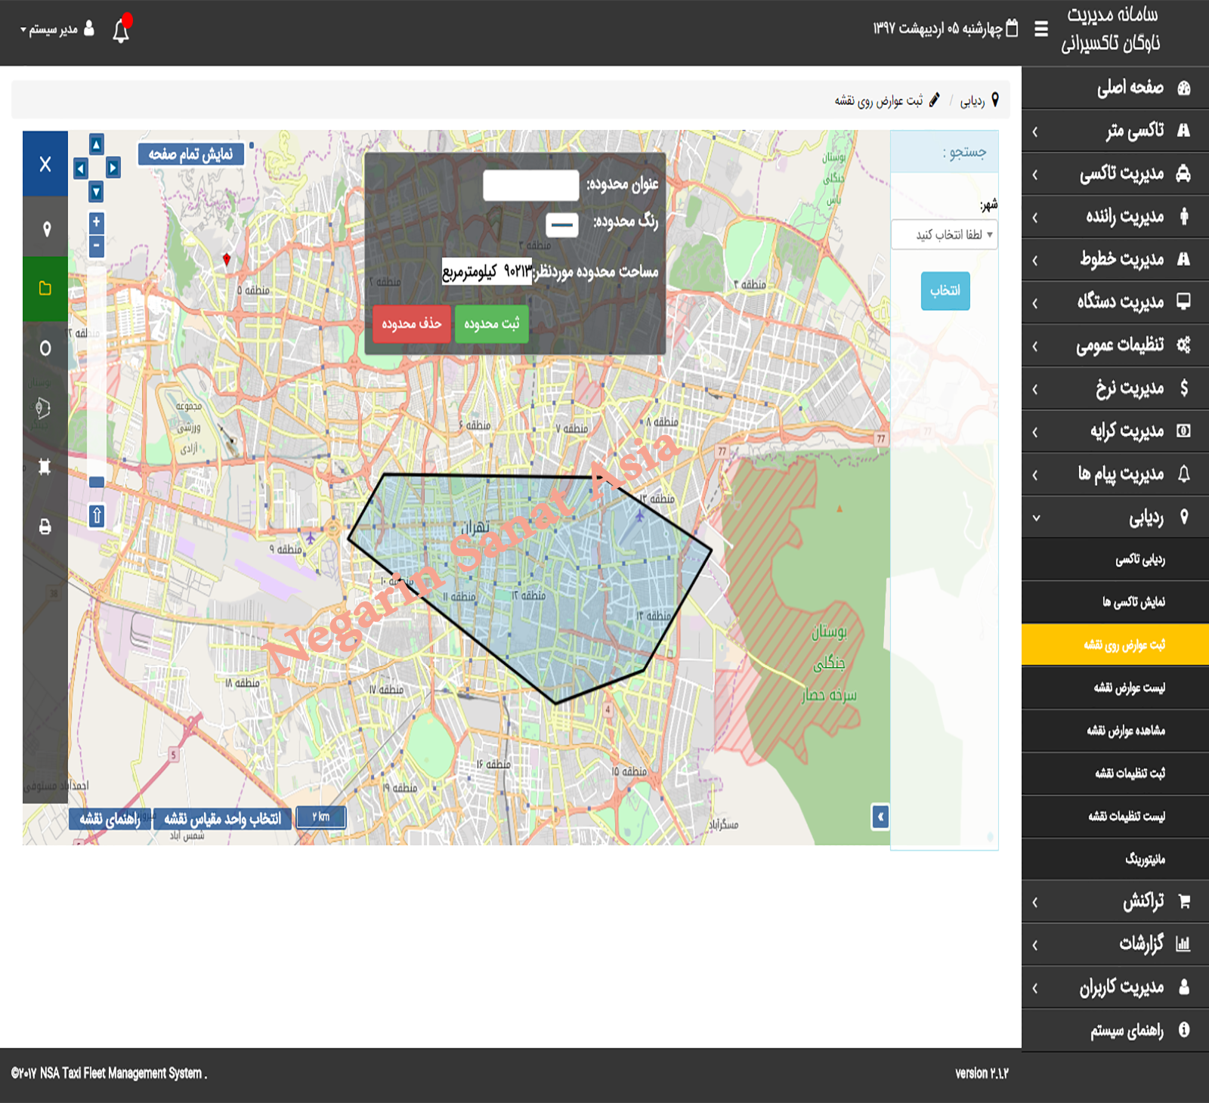Open notifications bell icon in header
1209x1103 pixels.
[121, 30]
